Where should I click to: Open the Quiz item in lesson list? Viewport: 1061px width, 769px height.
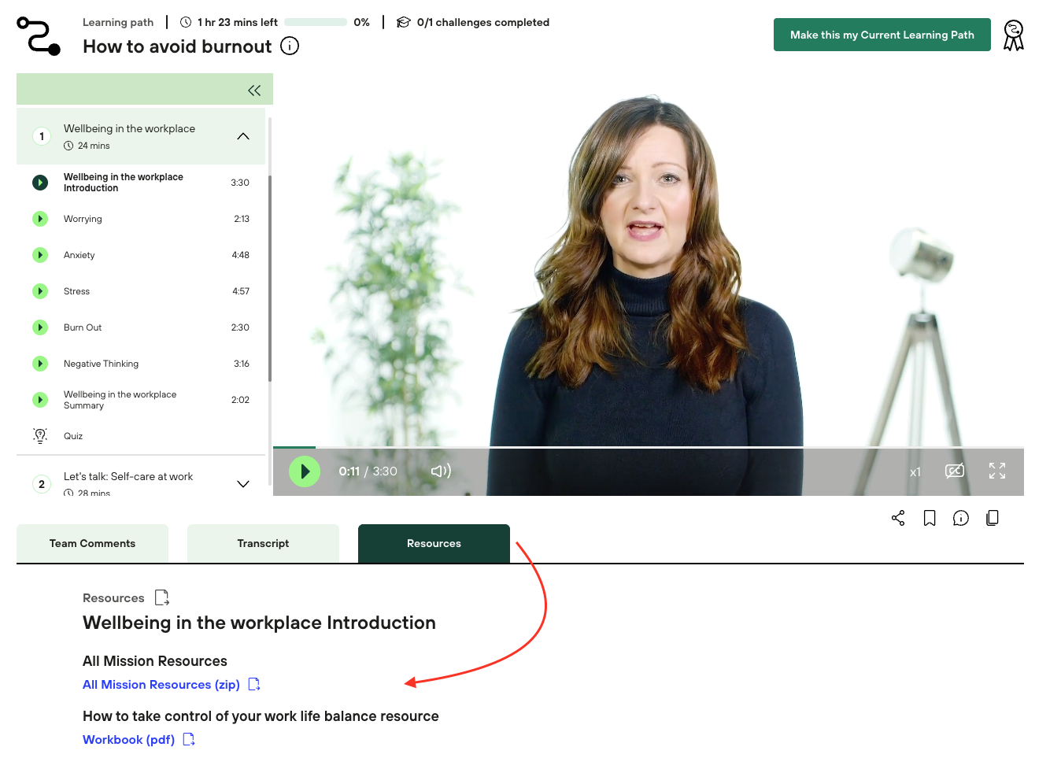click(73, 436)
